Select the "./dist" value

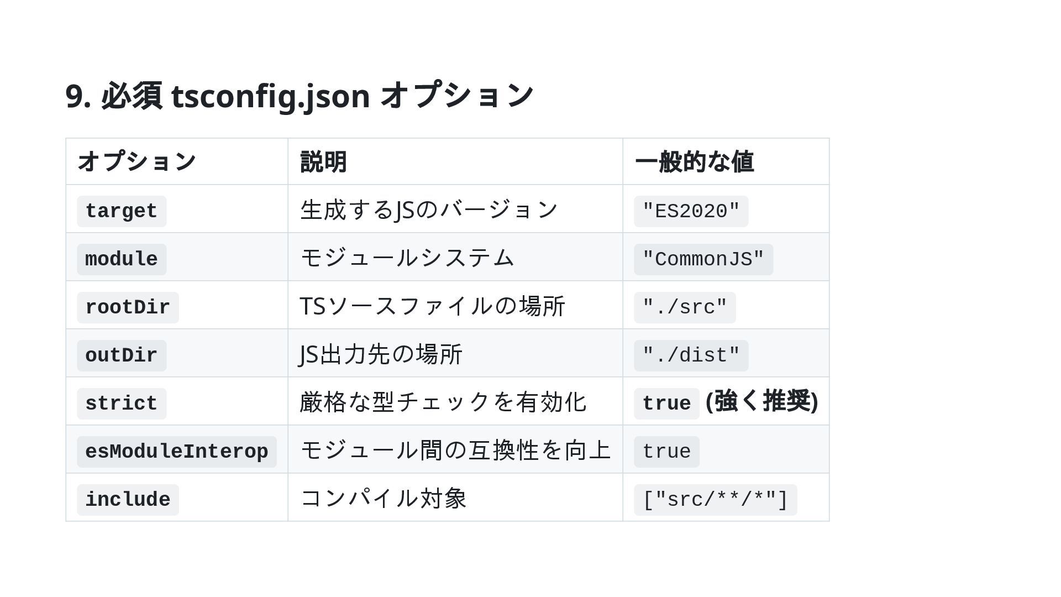691,355
